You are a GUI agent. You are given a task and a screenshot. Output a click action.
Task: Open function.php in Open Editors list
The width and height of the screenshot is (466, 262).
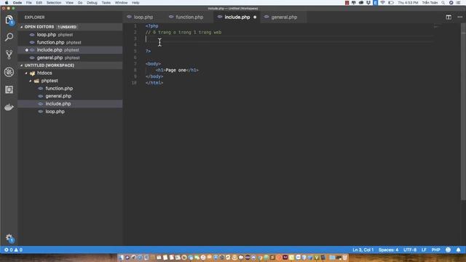(x=70, y=42)
